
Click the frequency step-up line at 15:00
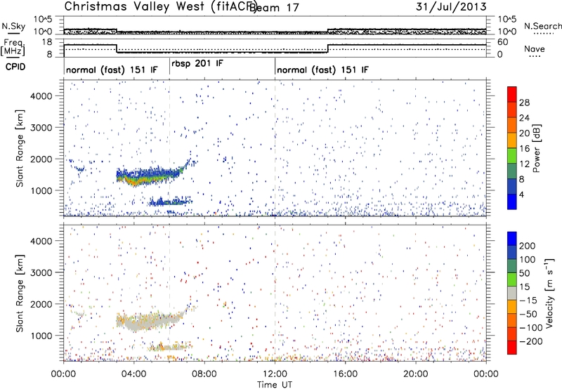pyautogui.click(x=328, y=48)
